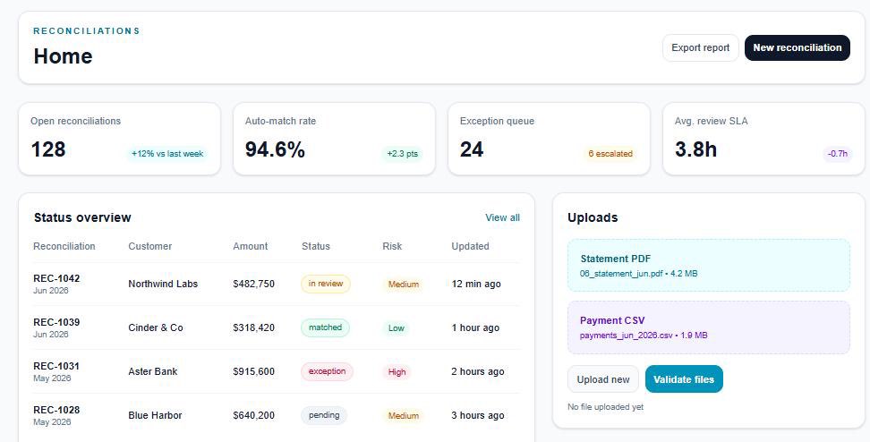Click Medium risk tag for Northwind Labs

404,284
